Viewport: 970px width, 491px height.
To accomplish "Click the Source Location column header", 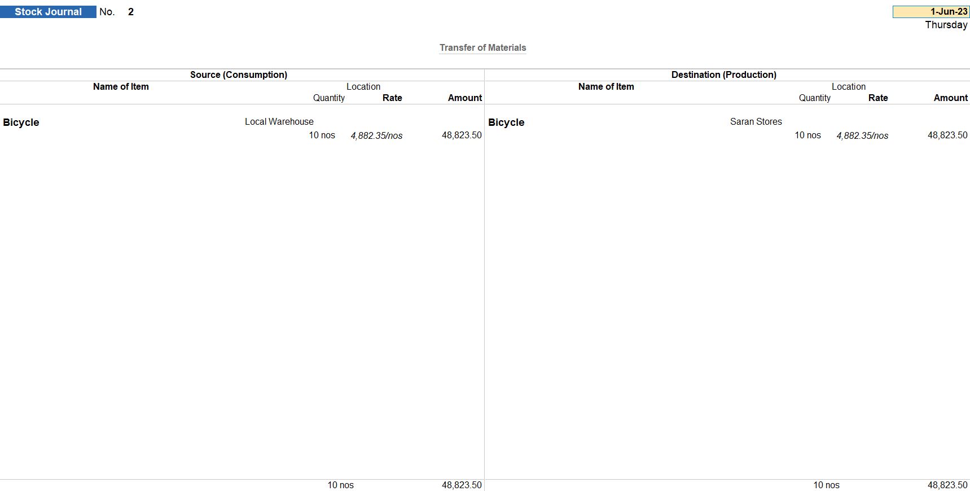I will tap(363, 87).
